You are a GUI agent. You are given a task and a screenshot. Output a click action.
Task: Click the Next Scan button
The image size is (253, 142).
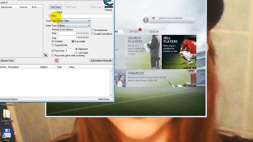point(71,7)
